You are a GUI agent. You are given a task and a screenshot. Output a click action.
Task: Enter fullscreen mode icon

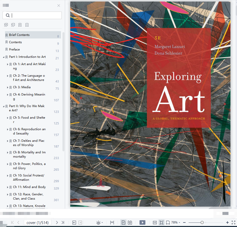click(x=233, y=222)
